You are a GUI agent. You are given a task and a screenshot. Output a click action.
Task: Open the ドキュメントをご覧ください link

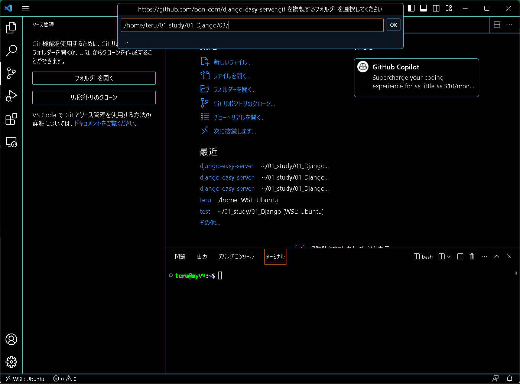(x=105, y=124)
